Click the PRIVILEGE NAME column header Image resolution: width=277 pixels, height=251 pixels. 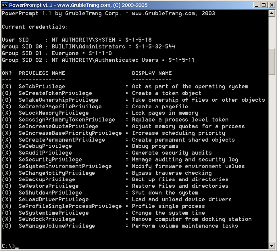coord(42,73)
